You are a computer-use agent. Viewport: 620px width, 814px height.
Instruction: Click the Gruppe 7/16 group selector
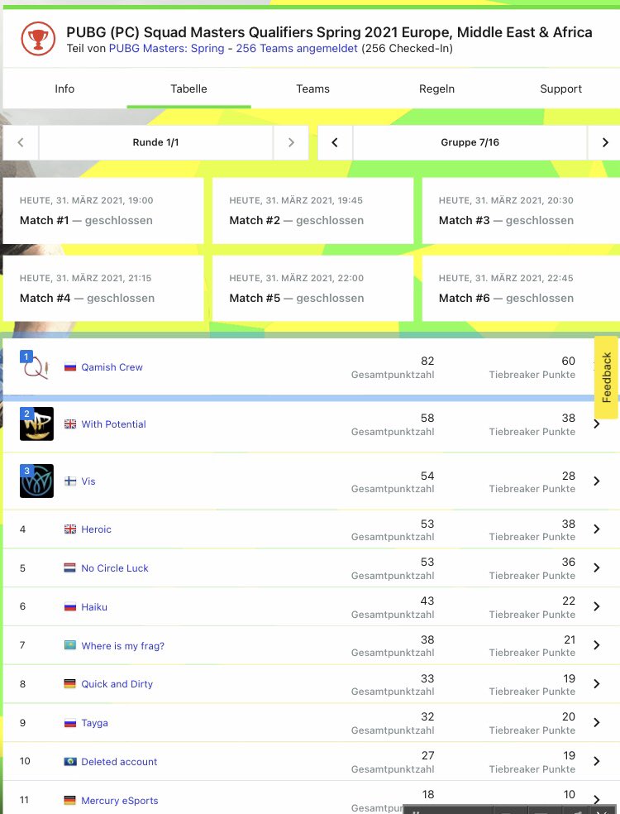[x=470, y=142]
